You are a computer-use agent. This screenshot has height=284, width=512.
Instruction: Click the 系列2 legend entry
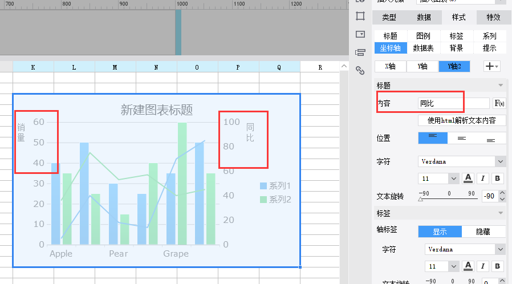pos(275,200)
